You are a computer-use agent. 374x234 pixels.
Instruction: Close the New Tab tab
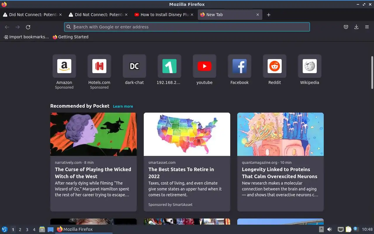click(x=257, y=15)
